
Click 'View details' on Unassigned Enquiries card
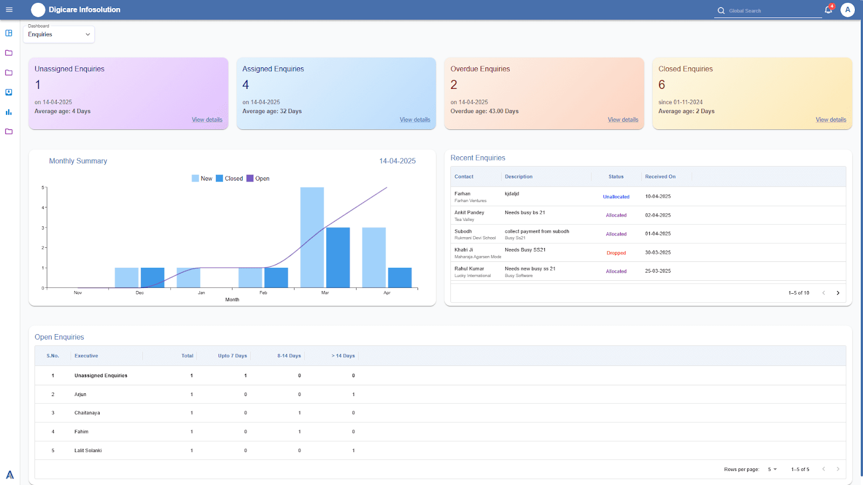pyautogui.click(x=207, y=120)
